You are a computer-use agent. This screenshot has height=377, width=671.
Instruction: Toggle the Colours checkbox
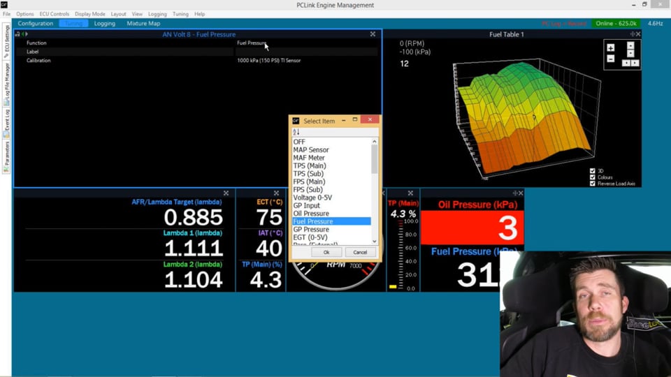coord(593,177)
